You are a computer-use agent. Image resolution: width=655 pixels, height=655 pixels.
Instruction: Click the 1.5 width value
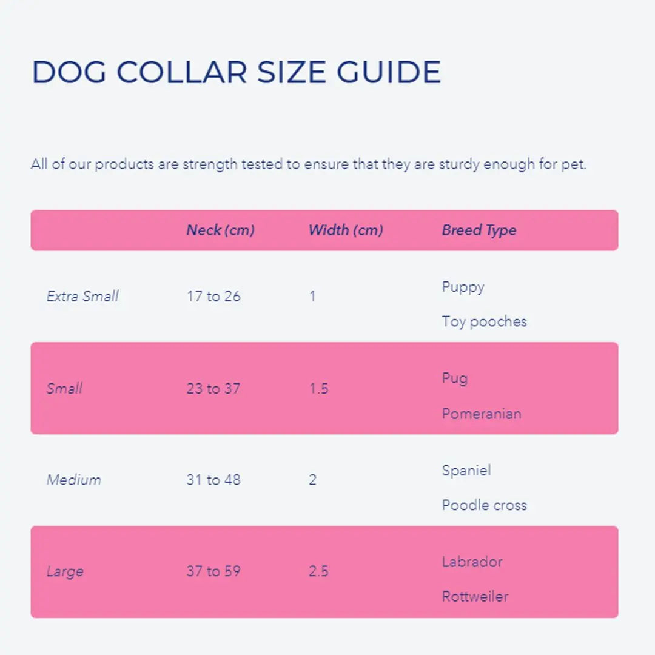click(x=318, y=389)
